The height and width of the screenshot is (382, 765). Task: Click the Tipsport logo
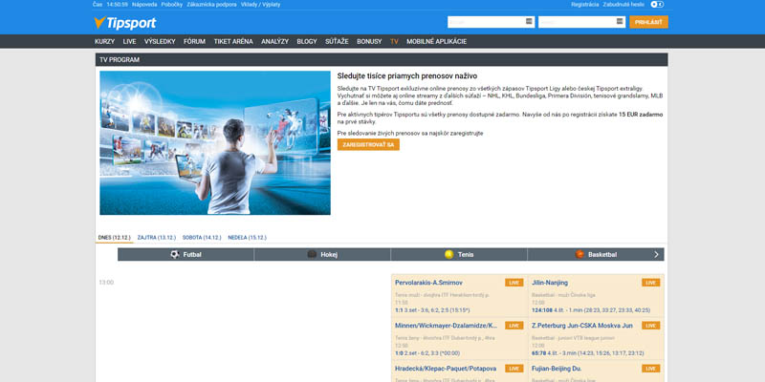tap(125, 23)
